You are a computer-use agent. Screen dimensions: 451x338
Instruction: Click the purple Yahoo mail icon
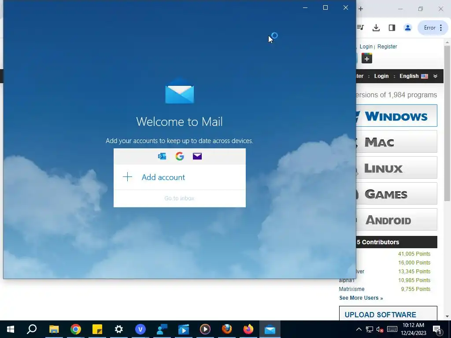click(x=197, y=156)
